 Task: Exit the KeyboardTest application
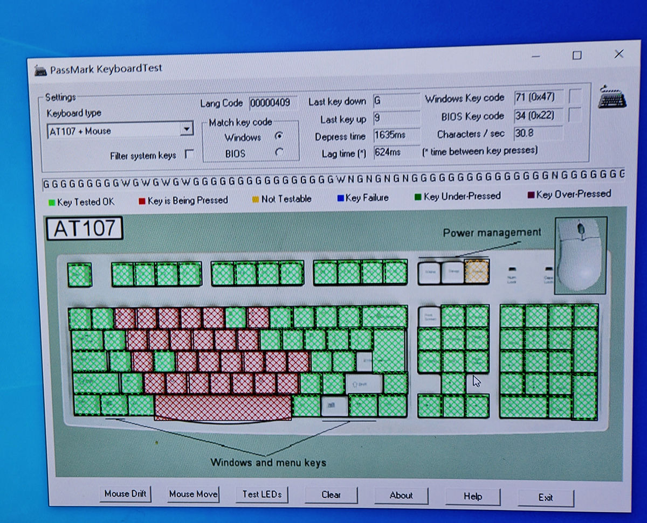[x=546, y=498]
